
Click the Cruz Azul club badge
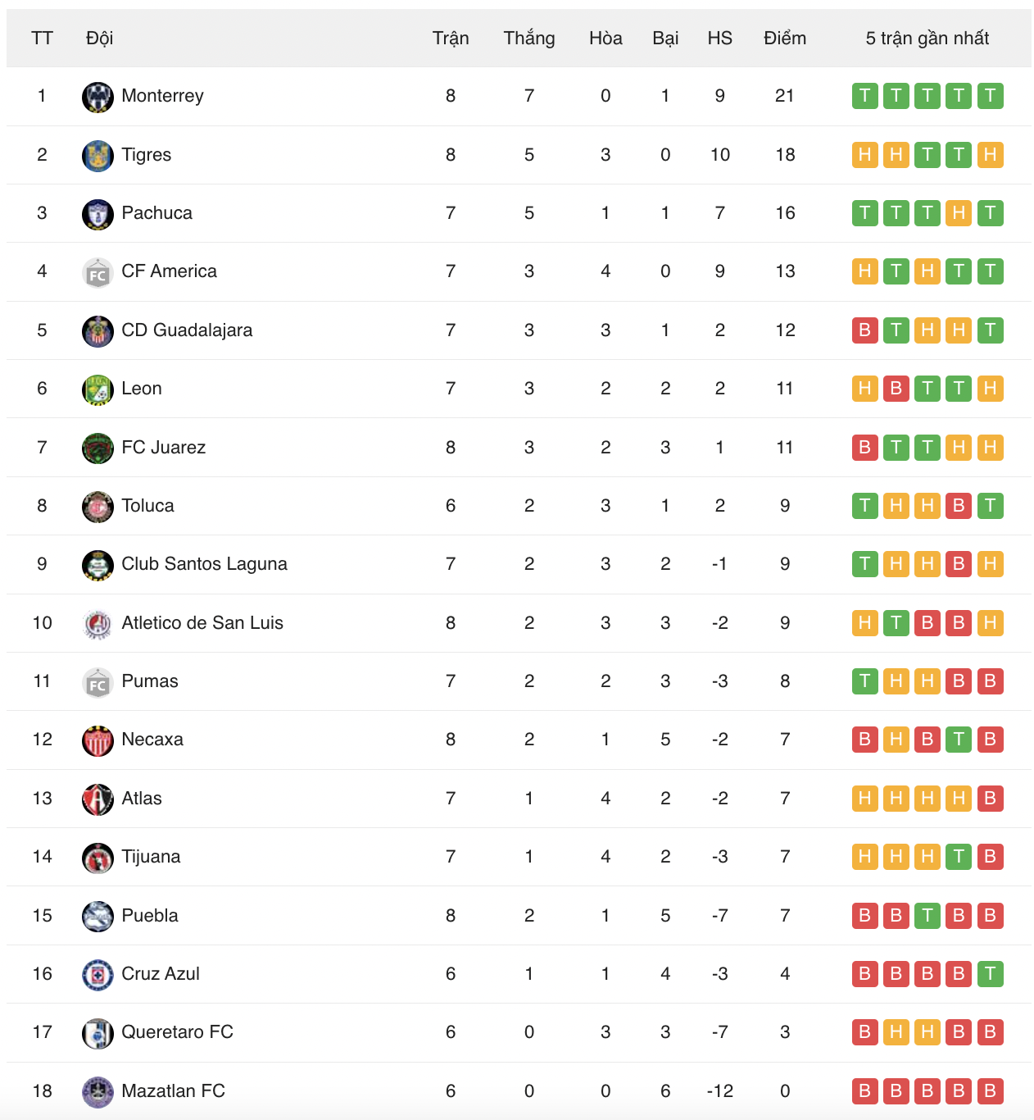pos(98,974)
